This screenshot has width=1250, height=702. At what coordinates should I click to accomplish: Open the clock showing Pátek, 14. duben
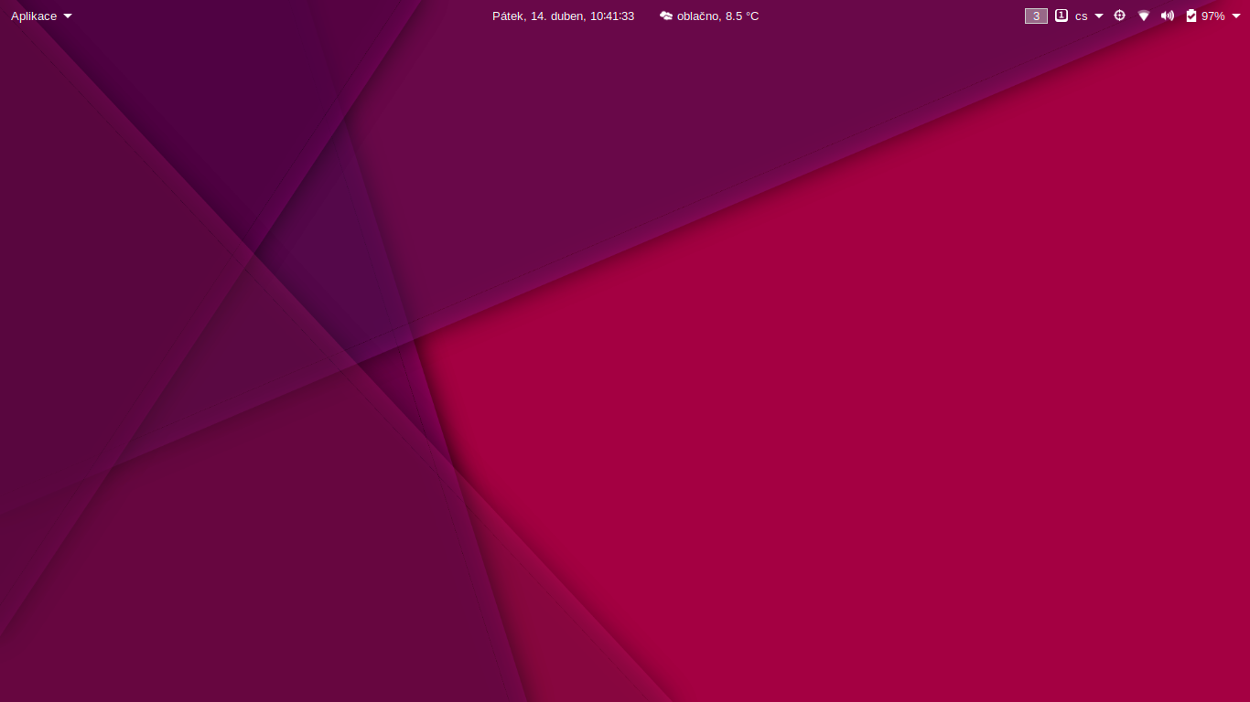(x=563, y=16)
